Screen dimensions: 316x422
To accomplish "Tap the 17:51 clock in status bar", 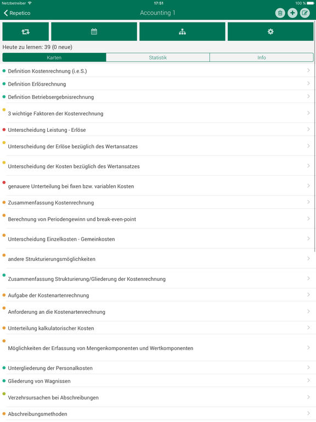I will pos(159,3).
